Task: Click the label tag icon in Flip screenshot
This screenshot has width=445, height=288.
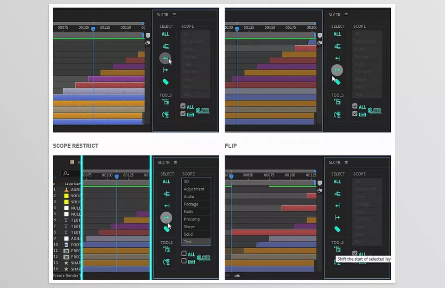Action: pyautogui.click(x=337, y=229)
